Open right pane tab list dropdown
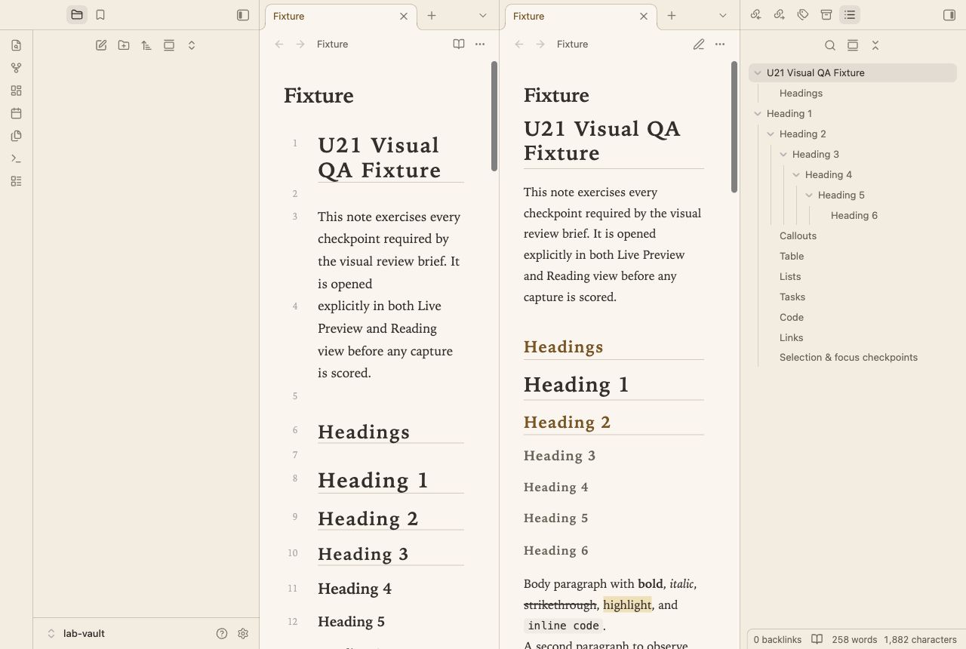This screenshot has height=649, width=966. pos(723,16)
